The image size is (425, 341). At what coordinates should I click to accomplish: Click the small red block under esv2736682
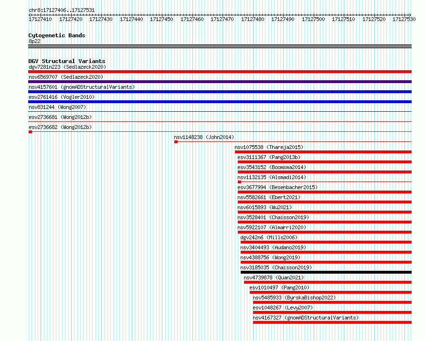(31, 132)
